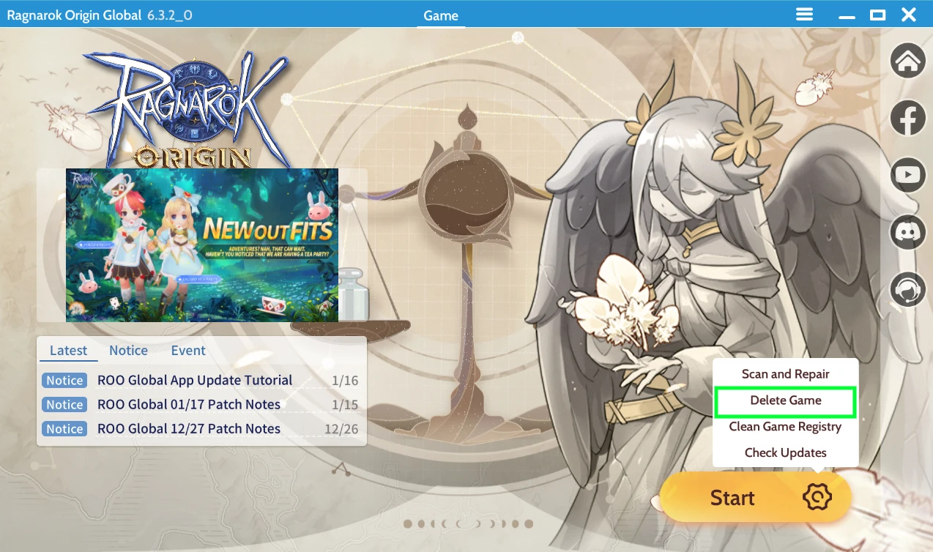Open ROO Global 01/17 Patch Notes

point(189,404)
